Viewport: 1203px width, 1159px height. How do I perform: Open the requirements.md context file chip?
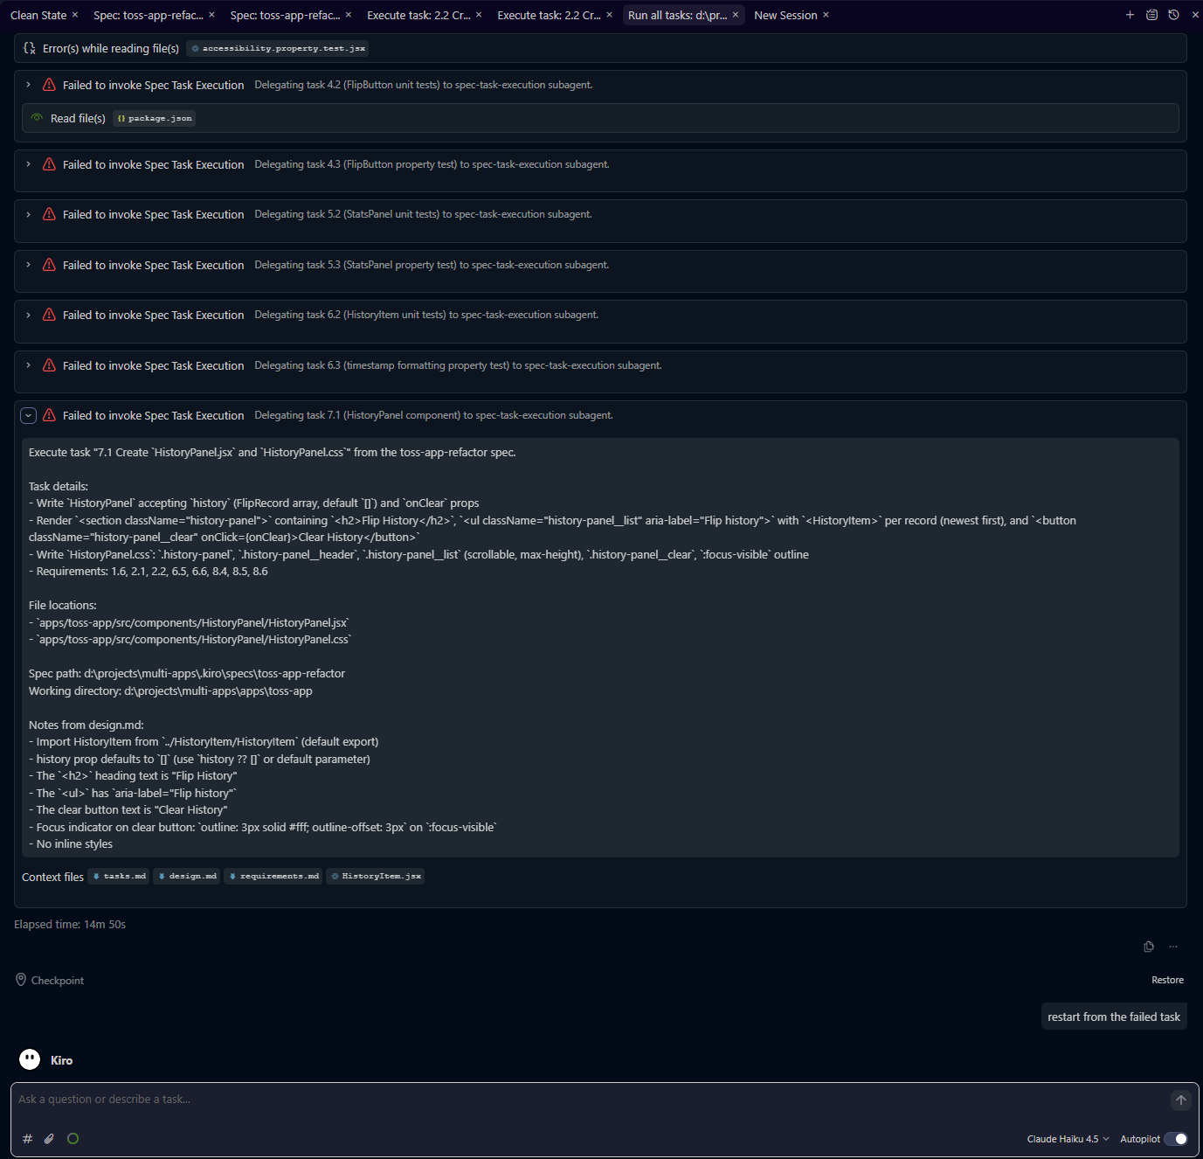tap(273, 876)
